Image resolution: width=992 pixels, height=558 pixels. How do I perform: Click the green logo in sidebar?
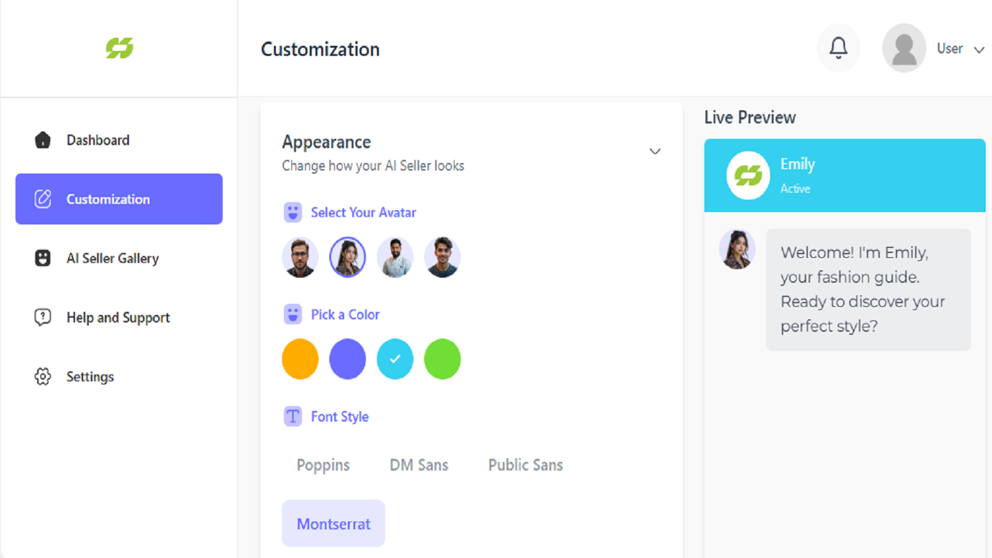[120, 48]
